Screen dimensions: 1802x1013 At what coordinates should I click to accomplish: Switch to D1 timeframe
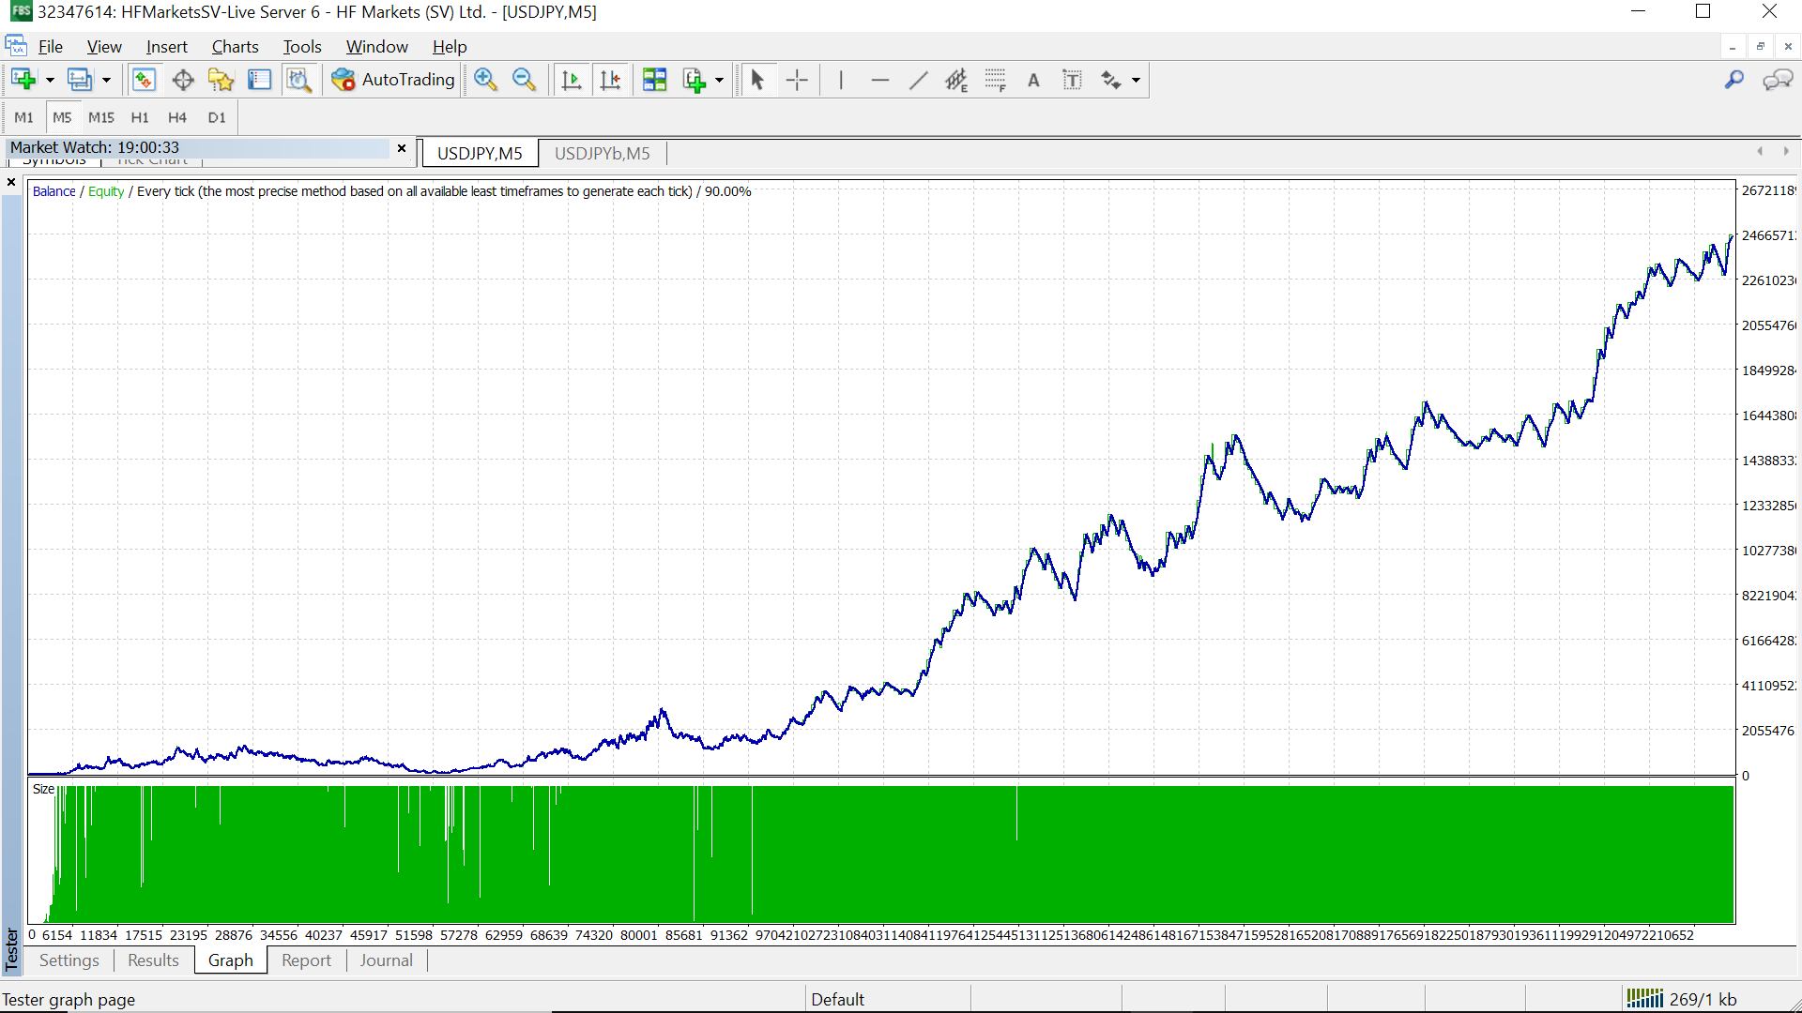(x=217, y=117)
